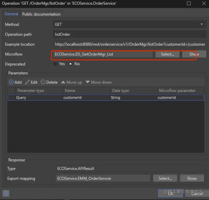Confirm the dialog with OK
Screen dimensions: 209x200
click(171, 193)
